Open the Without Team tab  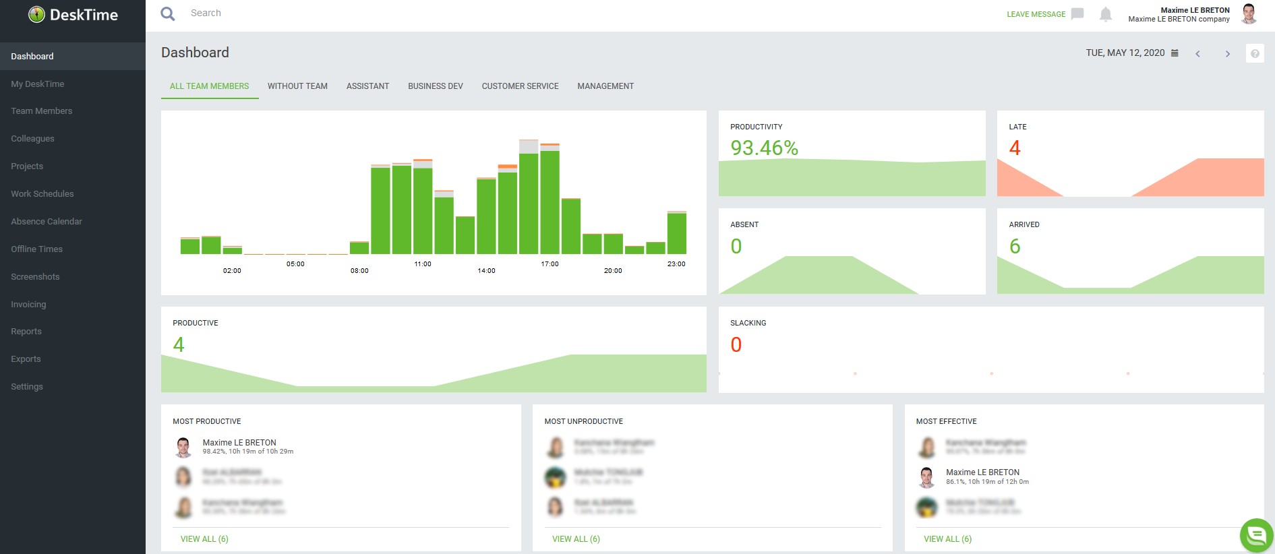coord(297,86)
